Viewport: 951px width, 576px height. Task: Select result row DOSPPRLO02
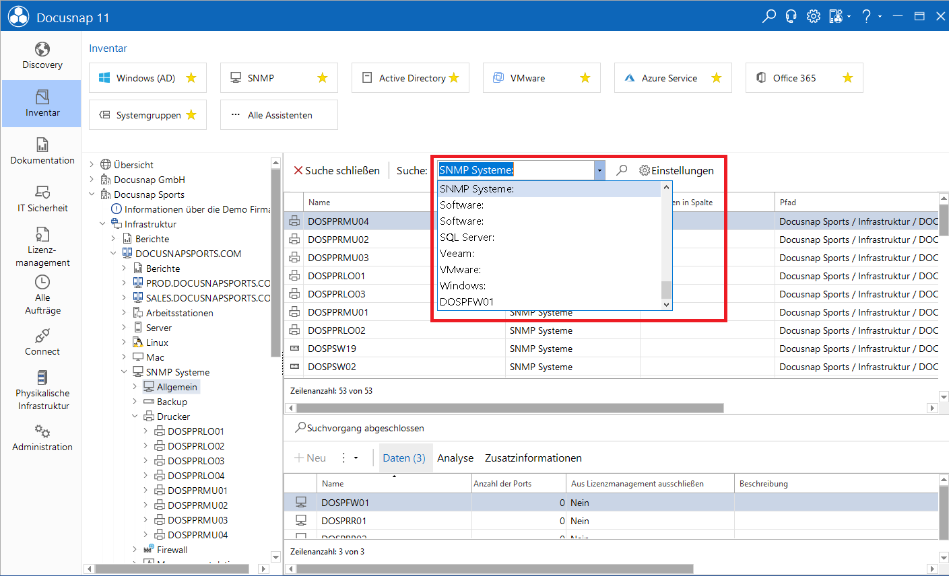pos(612,330)
